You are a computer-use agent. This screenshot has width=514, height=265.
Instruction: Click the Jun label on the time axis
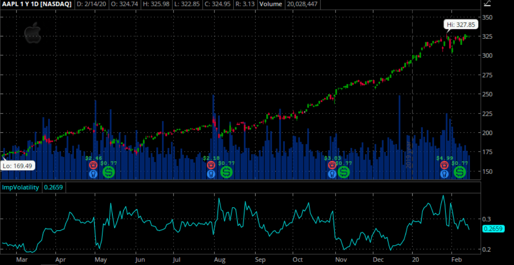[140, 260]
